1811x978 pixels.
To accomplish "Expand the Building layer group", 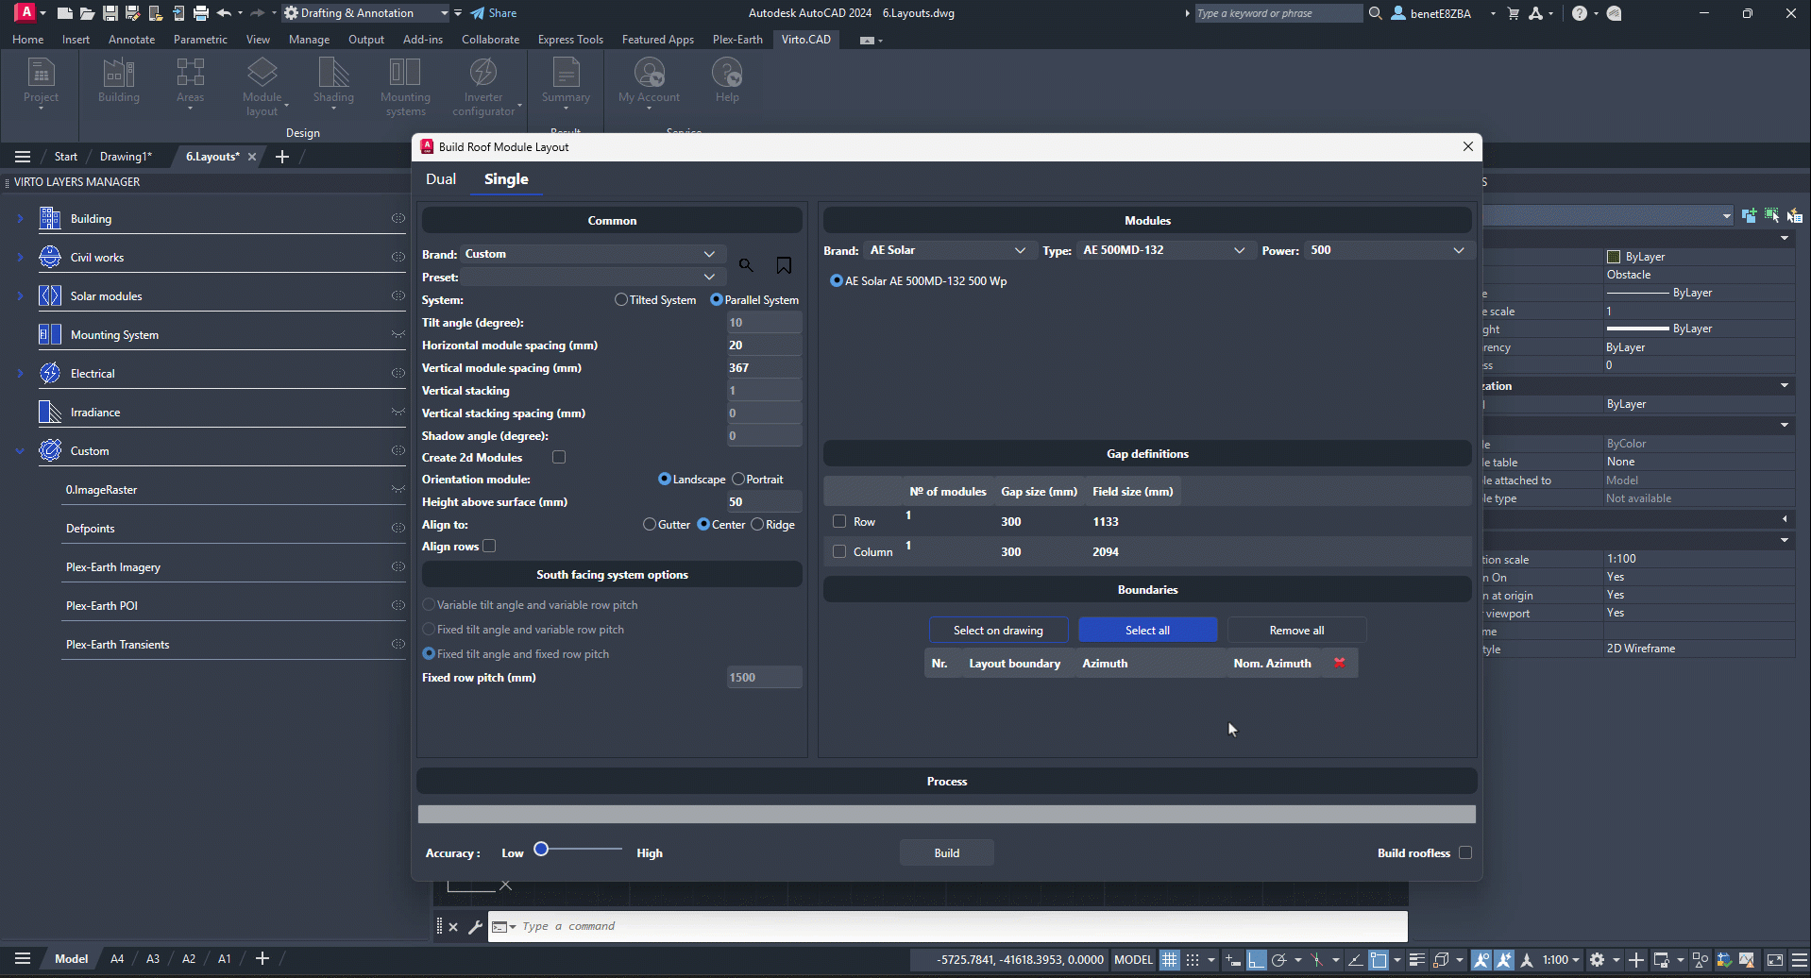I will pos(20,219).
